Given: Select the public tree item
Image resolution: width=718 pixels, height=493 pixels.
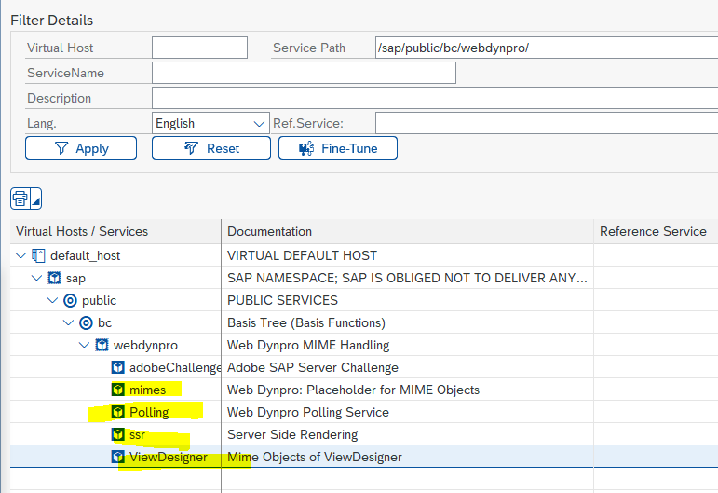Looking at the screenshot, I should pos(99,301).
